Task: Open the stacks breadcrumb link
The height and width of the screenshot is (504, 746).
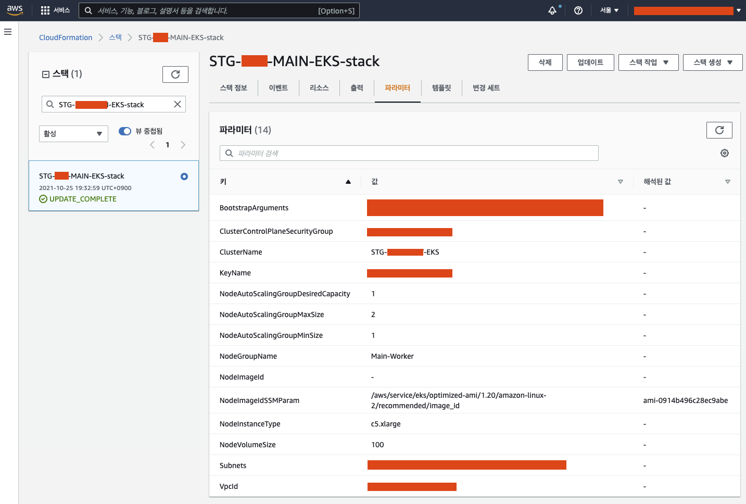Action: [116, 37]
